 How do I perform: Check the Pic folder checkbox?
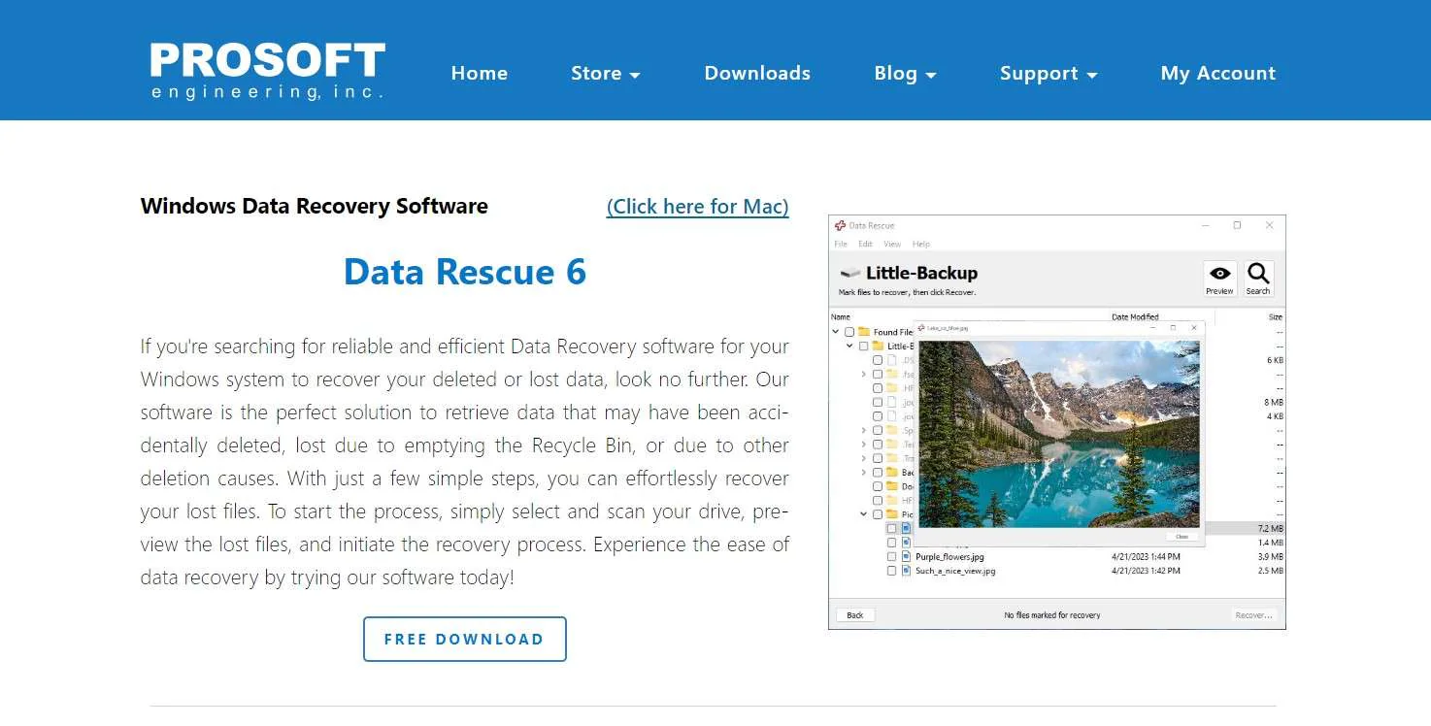click(x=878, y=514)
